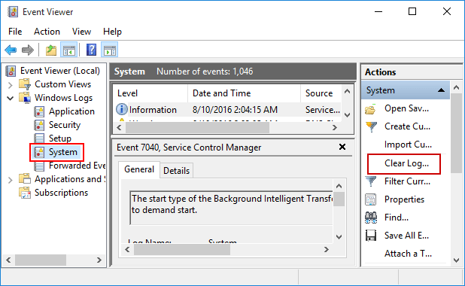This screenshot has width=465, height=286.
Task: Select the 8/10/2016 2:04:15 AM event row
Action: pyautogui.click(x=227, y=110)
